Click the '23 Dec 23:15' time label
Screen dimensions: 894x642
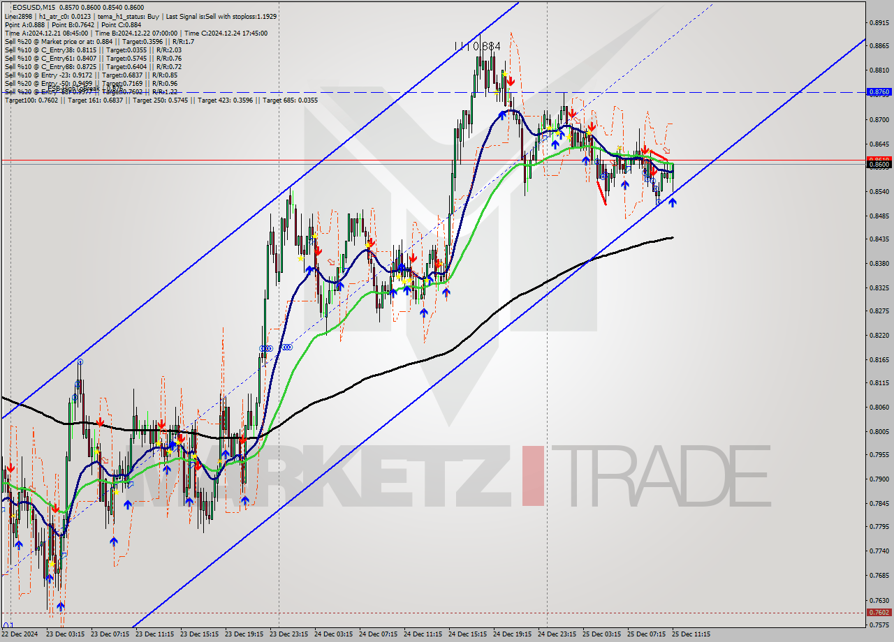pyautogui.click(x=288, y=634)
